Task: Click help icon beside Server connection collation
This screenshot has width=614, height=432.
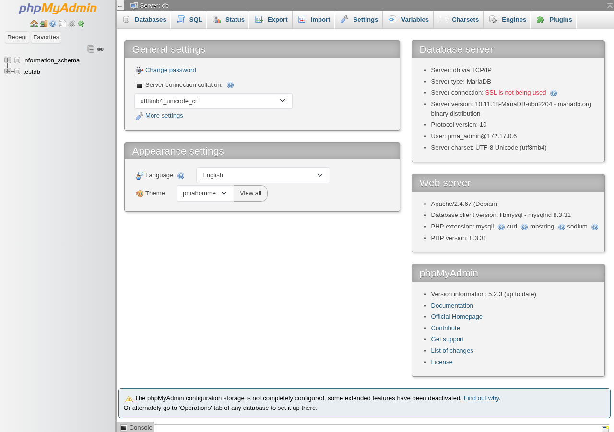Action: (x=230, y=85)
